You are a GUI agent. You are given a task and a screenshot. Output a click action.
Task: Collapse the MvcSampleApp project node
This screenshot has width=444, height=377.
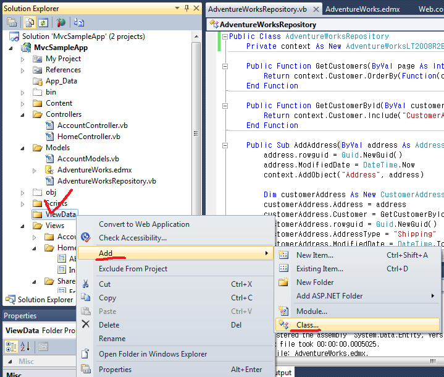(10, 48)
